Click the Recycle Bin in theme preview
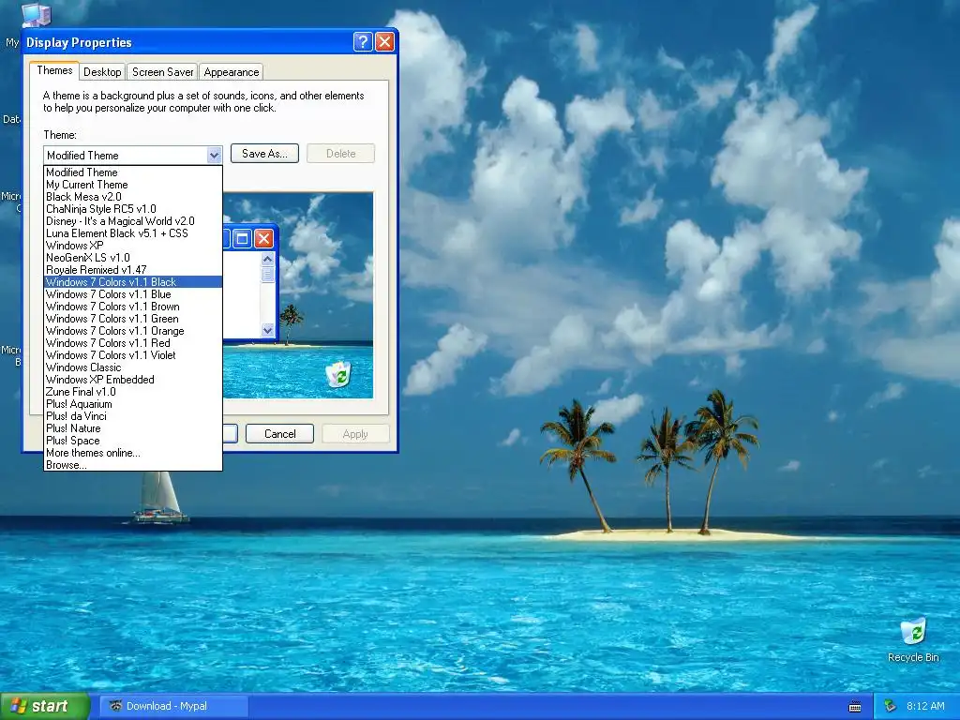960x720 pixels. 337,375
